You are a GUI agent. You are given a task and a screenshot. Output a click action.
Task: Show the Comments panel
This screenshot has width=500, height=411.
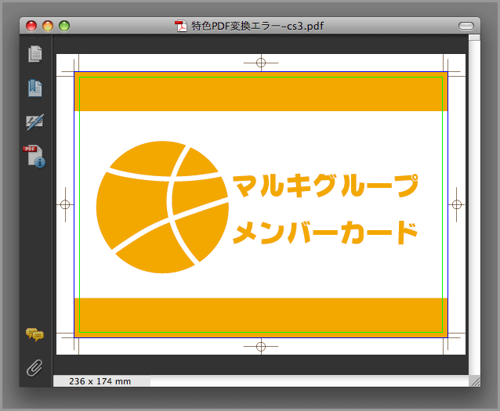click(35, 334)
